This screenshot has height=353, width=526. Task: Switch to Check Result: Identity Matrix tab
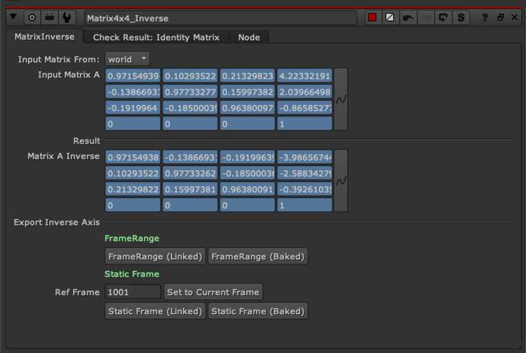[156, 37]
